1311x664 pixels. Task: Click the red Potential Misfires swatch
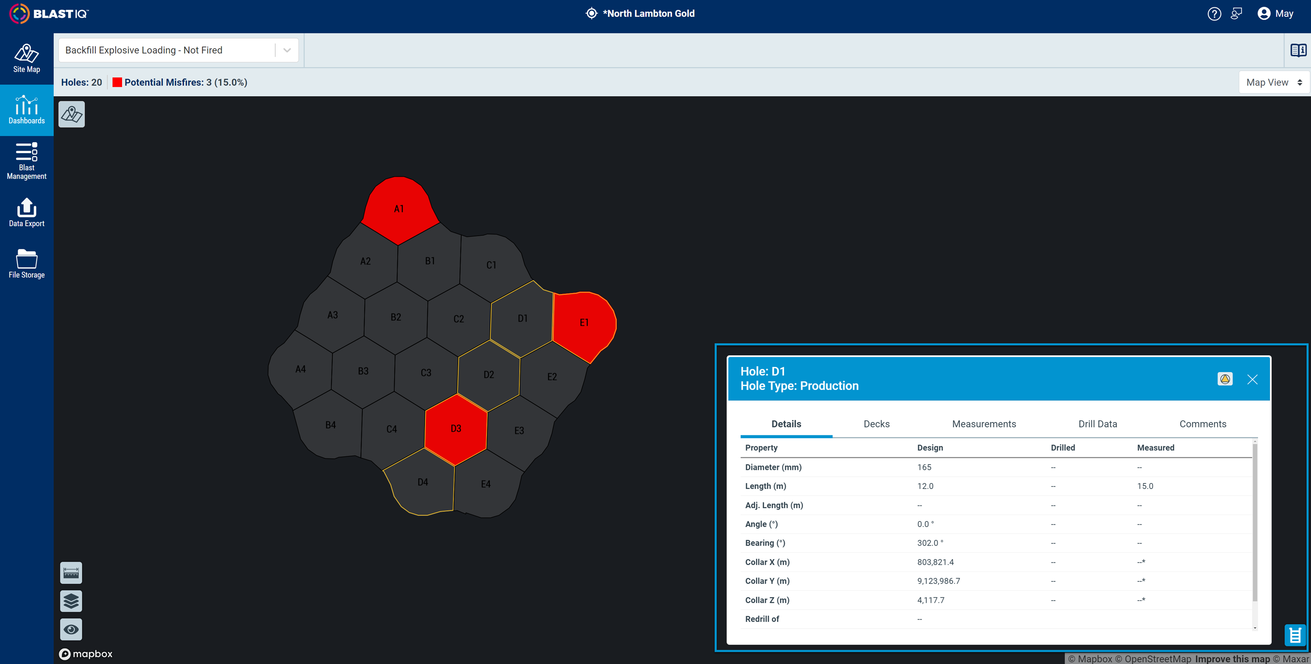(x=117, y=82)
